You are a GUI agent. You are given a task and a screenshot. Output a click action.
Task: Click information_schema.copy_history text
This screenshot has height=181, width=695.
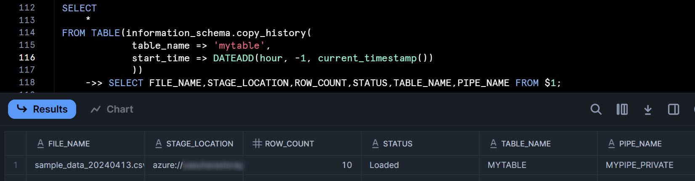click(x=216, y=33)
